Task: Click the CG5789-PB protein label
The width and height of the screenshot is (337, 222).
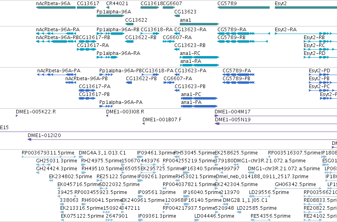Action: (x=236, y=79)
